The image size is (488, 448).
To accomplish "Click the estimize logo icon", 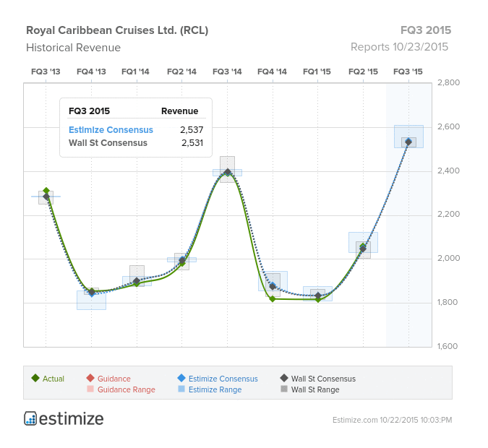I will pos(30,418).
